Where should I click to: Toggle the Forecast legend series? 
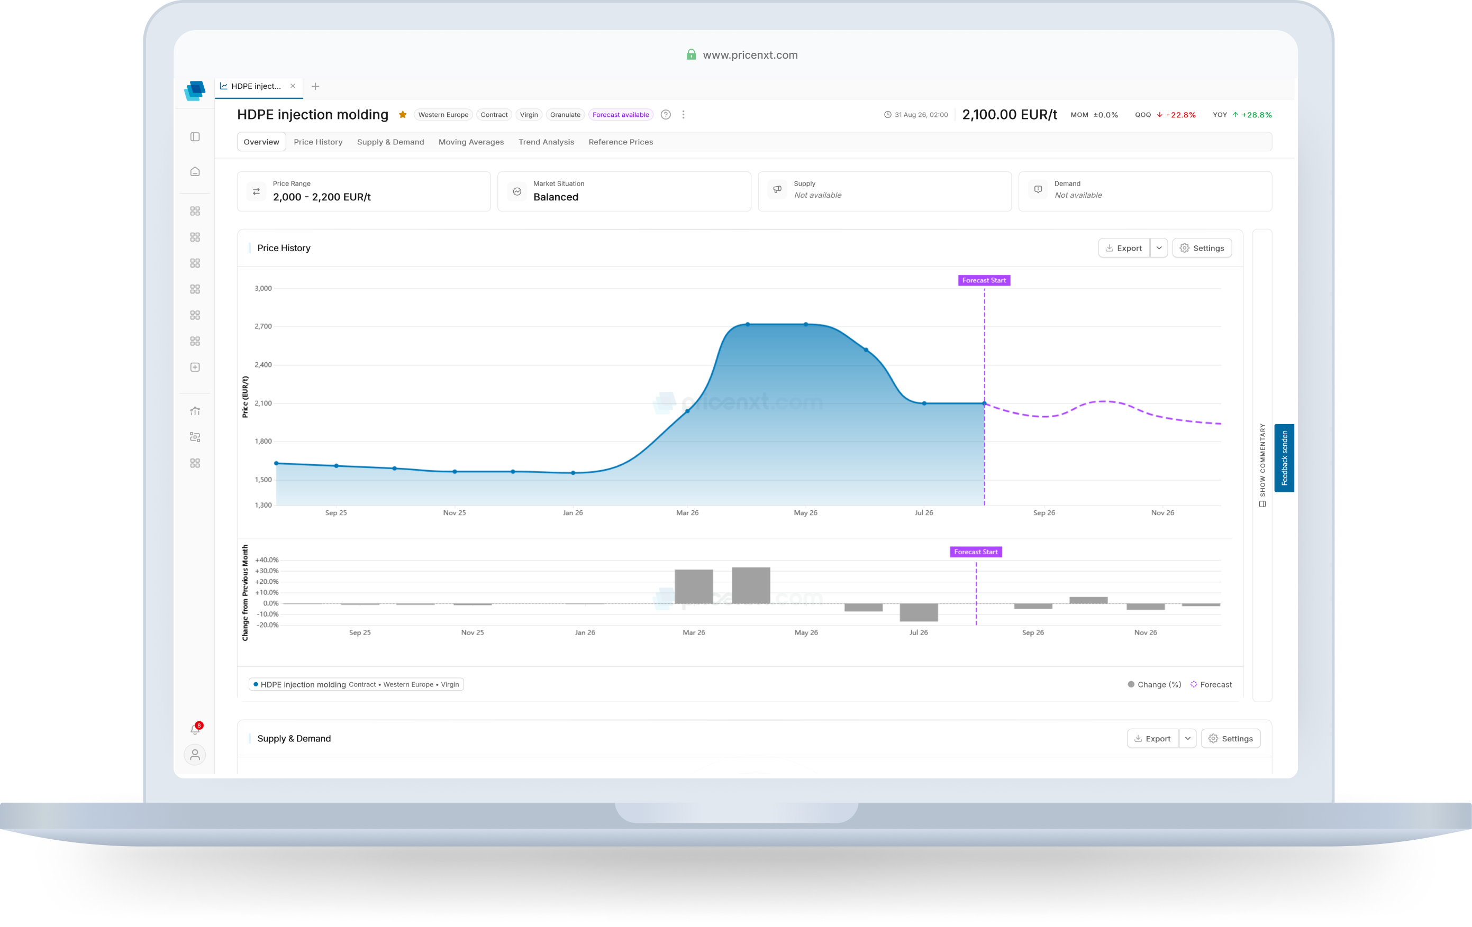1211,684
